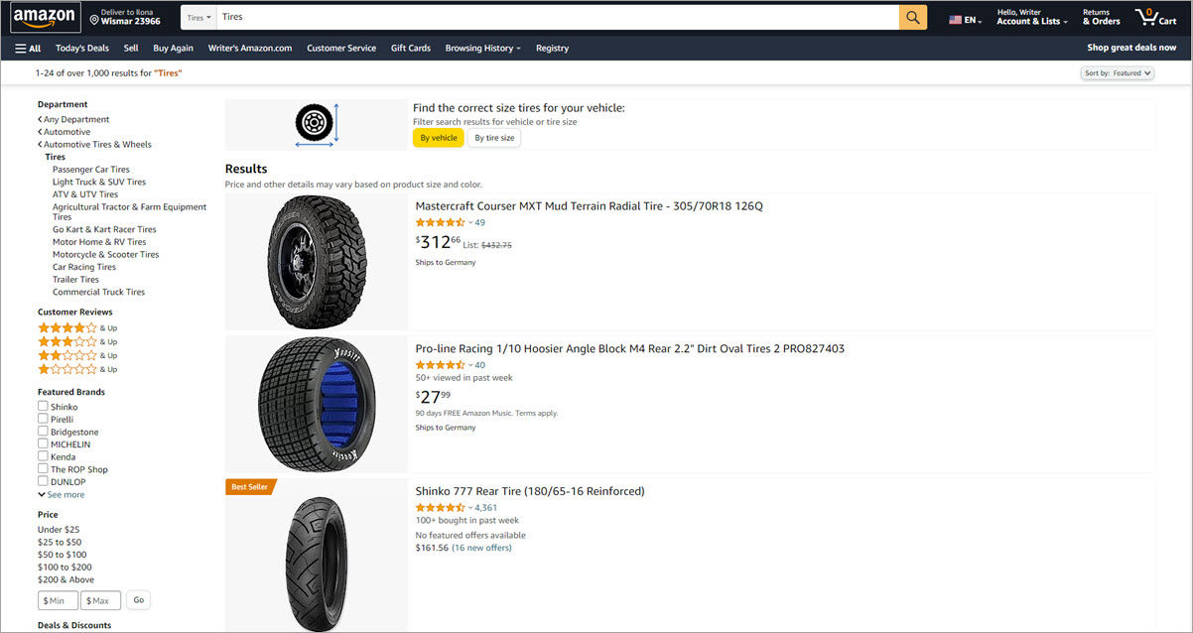Click the By vehicle button
Screen dimensions: 1193x633
click(x=438, y=138)
